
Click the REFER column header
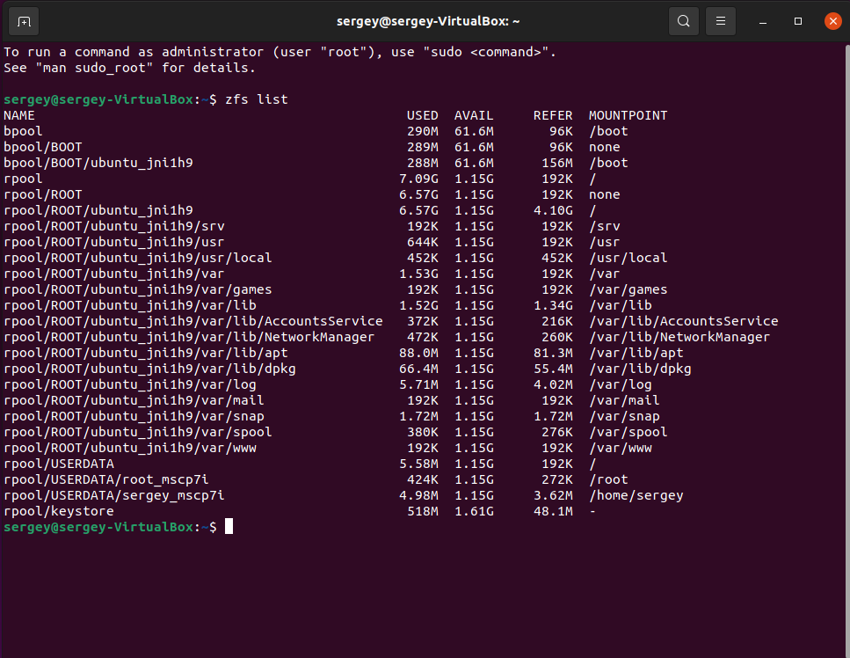pos(553,115)
